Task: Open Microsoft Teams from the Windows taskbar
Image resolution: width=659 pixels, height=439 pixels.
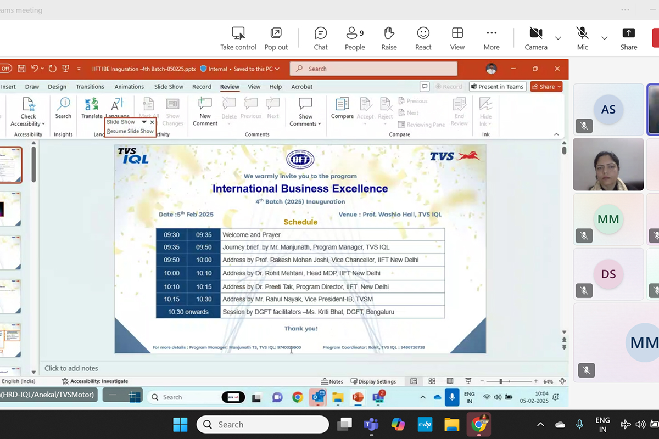Action: coord(371,424)
